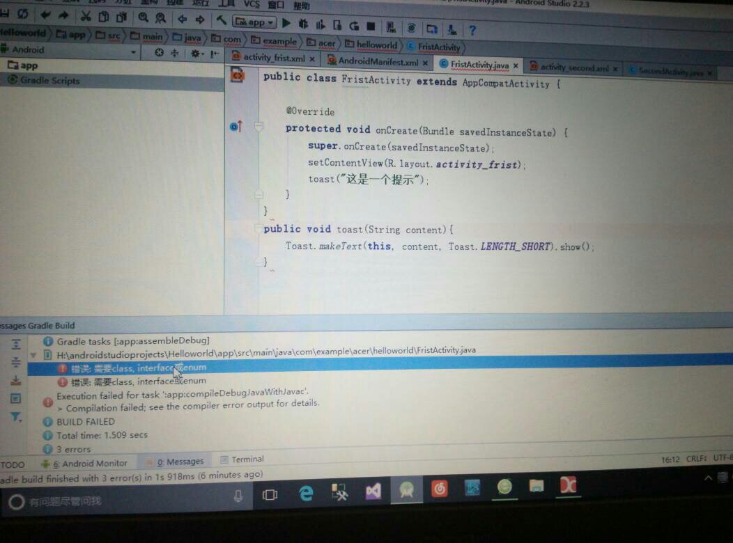
Task: Click the Collapse All icon in Messages panel
Action: point(16,362)
